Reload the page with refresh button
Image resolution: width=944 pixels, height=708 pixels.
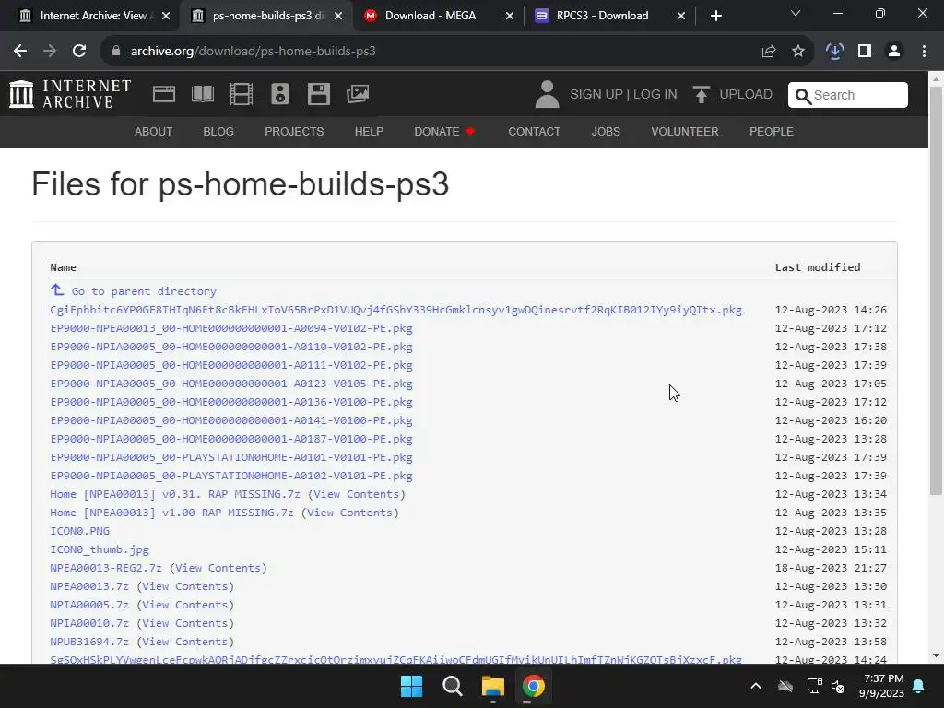(79, 52)
